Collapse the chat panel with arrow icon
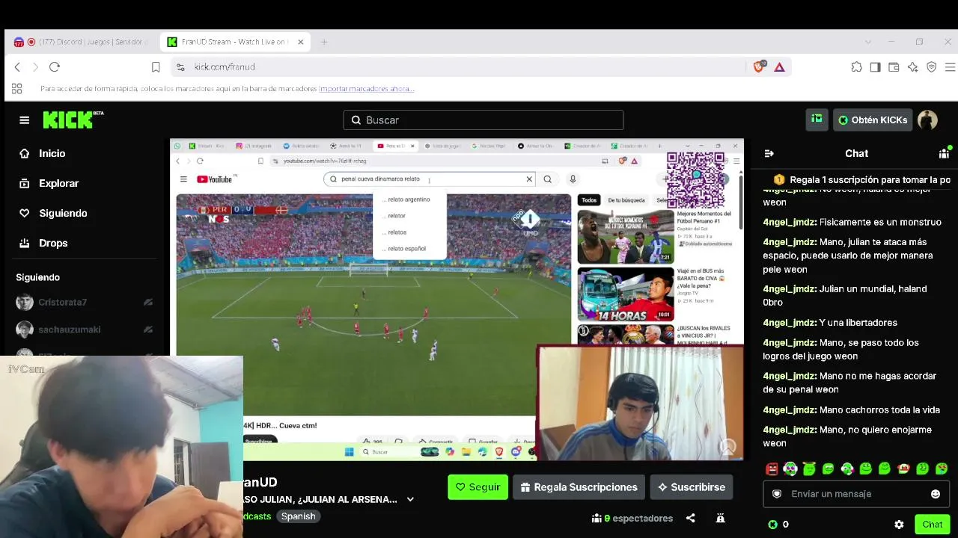This screenshot has height=538, width=958. pyautogui.click(x=769, y=153)
